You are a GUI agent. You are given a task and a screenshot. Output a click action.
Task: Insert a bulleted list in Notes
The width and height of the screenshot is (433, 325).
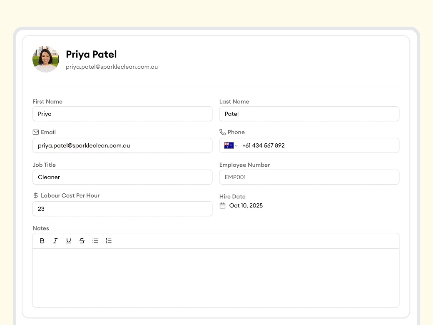pos(95,241)
